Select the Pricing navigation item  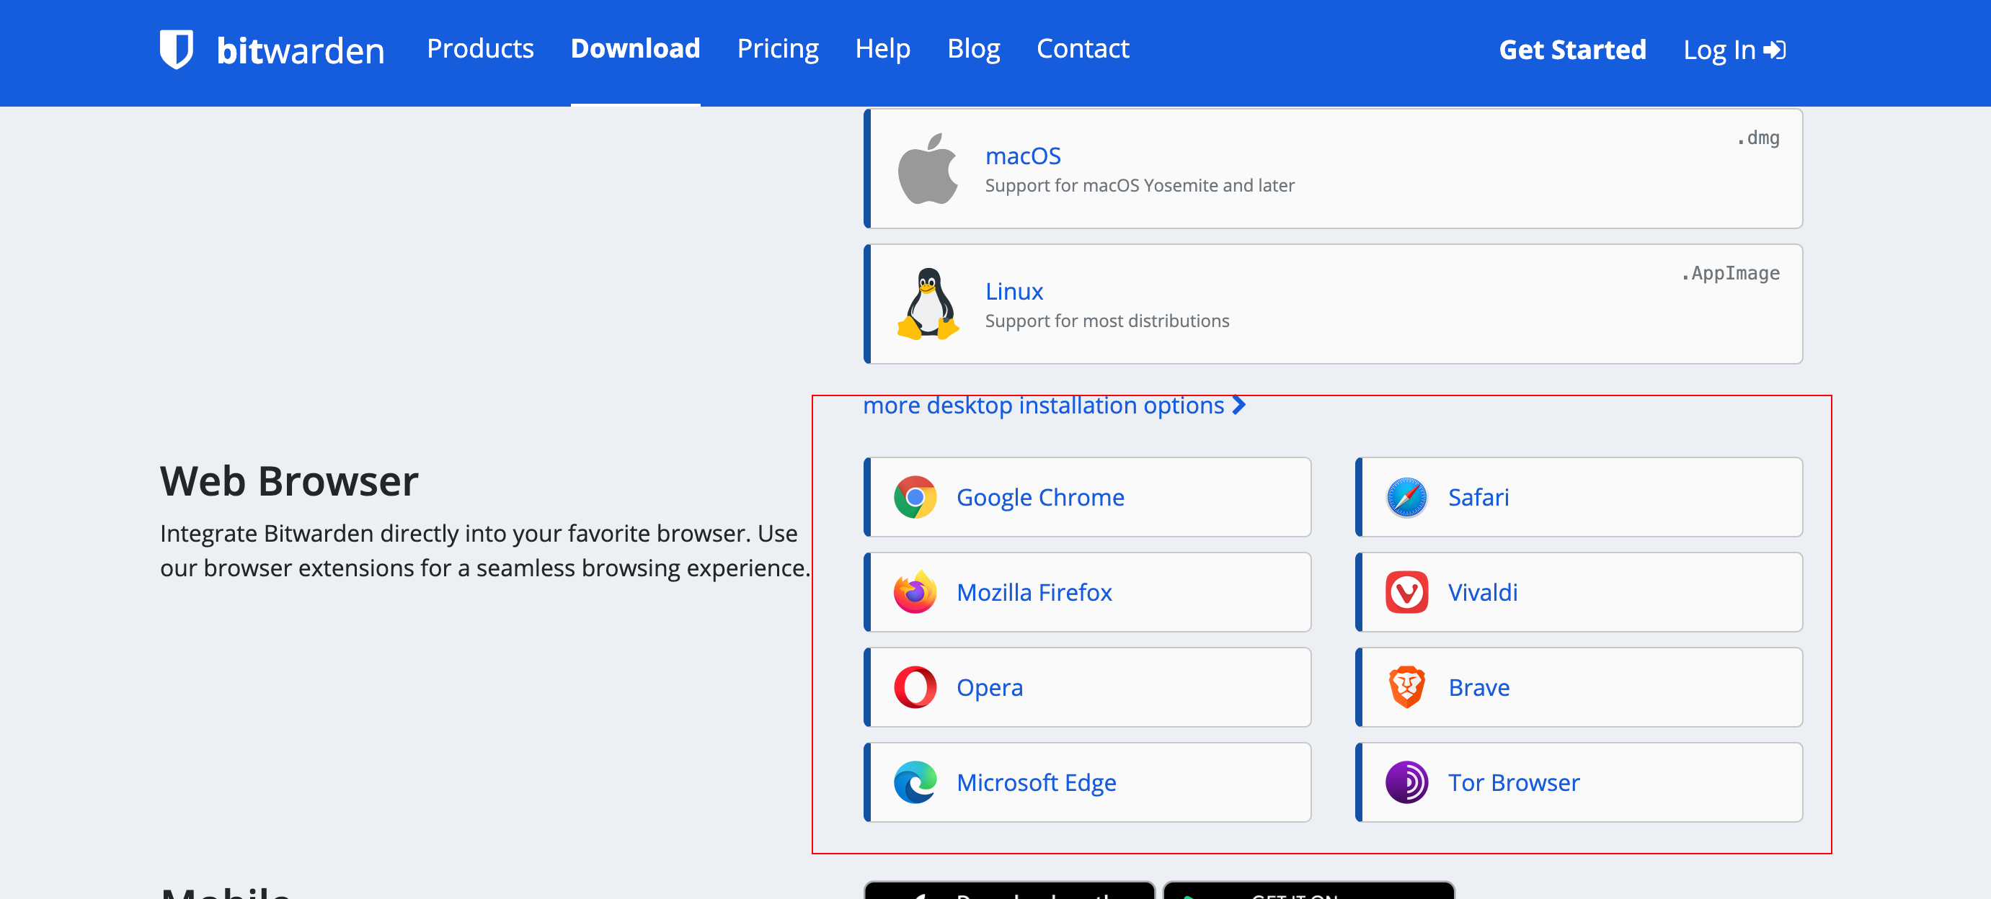(778, 49)
